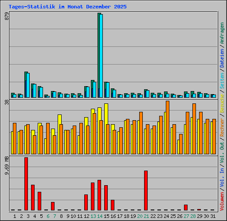
Task: Click the orange bar for day 20
Action: pyautogui.click(x=141, y=133)
